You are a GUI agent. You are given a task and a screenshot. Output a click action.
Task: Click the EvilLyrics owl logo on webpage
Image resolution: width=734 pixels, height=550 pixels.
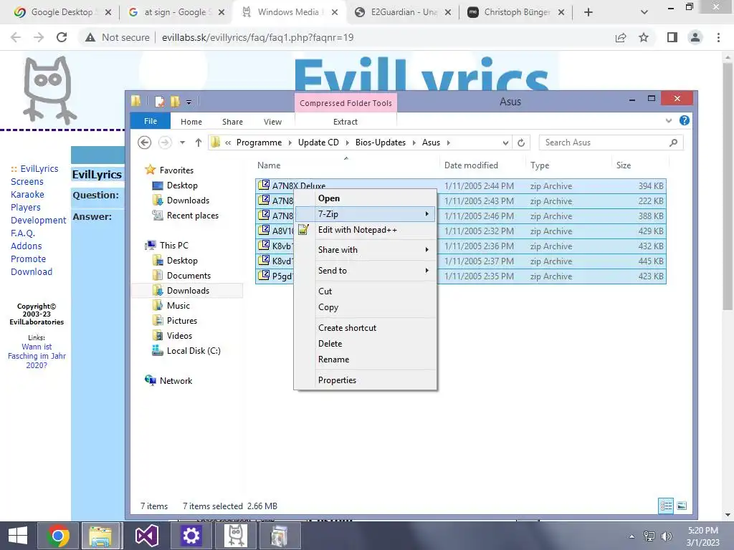[x=49, y=90]
